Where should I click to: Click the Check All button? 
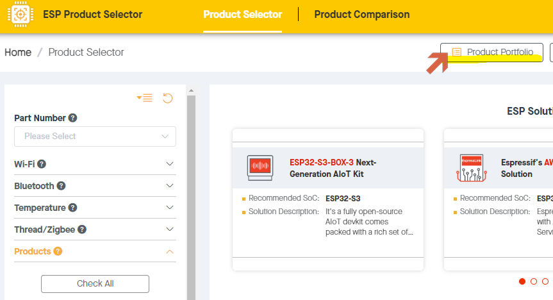coord(95,284)
